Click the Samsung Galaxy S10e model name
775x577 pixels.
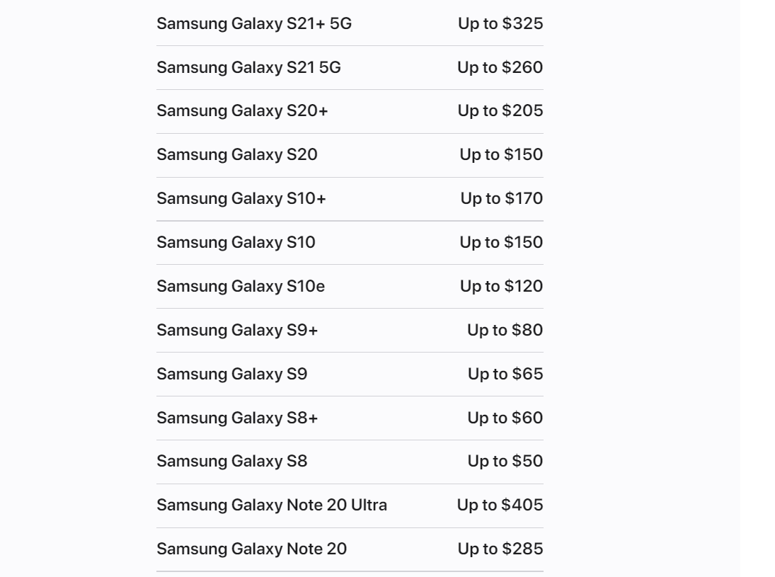click(241, 287)
